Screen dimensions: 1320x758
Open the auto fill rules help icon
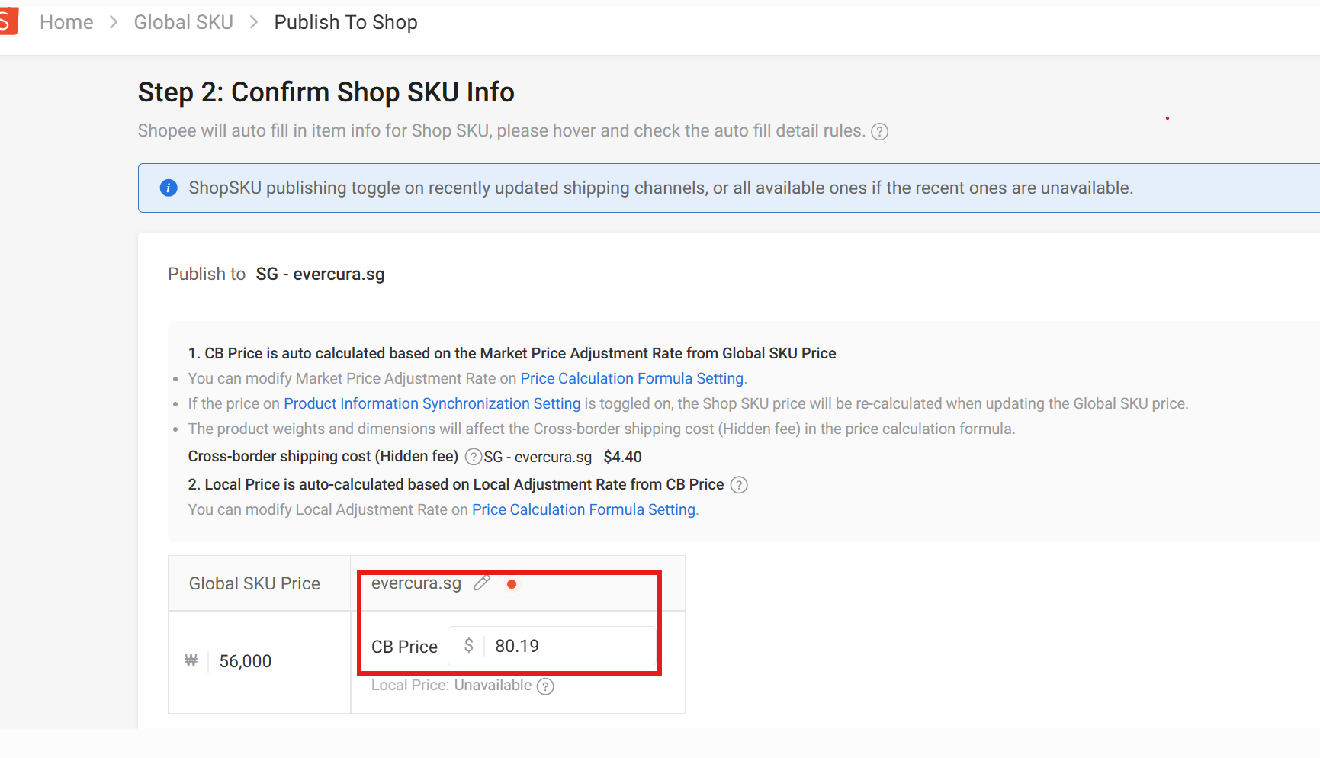879,132
